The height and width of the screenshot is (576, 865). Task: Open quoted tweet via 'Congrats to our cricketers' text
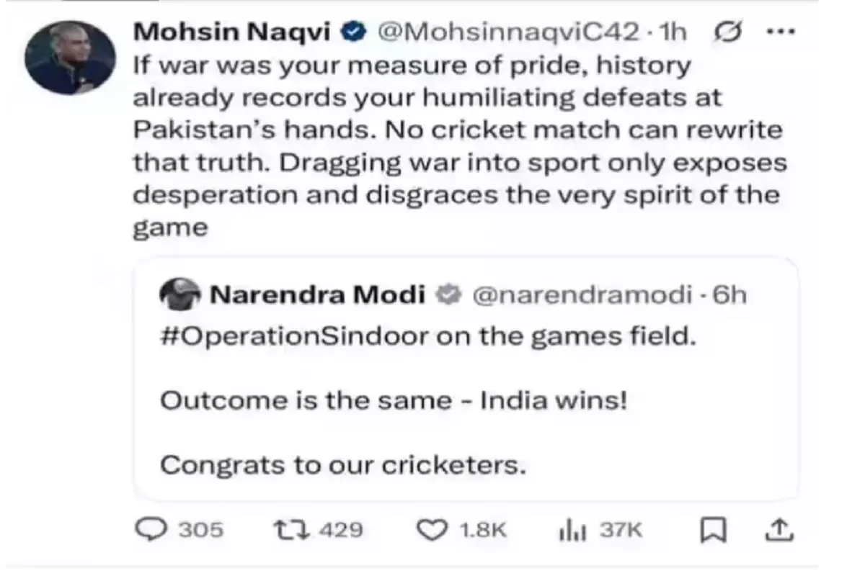(340, 465)
